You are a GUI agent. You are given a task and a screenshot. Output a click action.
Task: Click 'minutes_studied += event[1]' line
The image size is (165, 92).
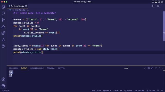pos(42,33)
